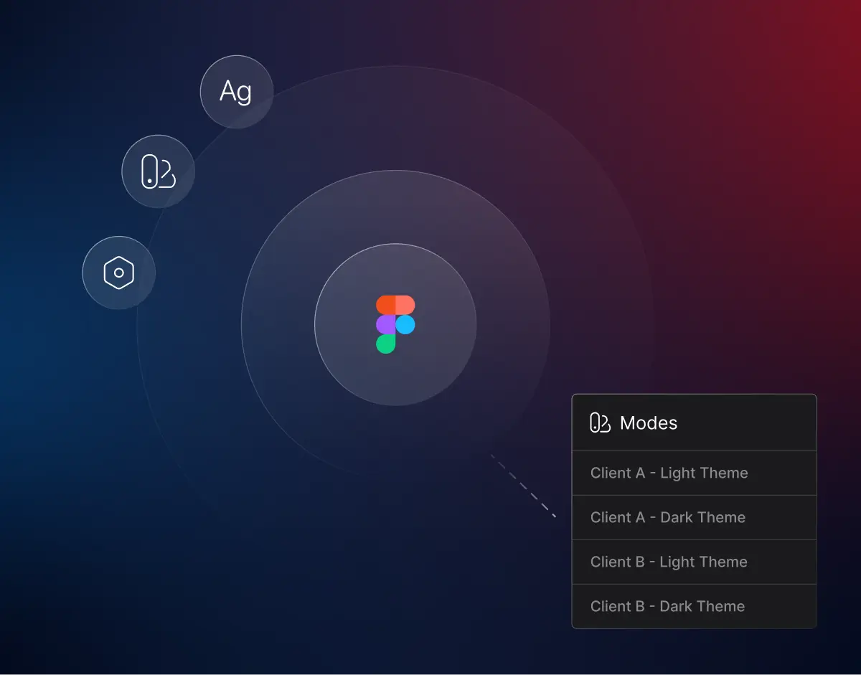This screenshot has height=675, width=861.
Task: Pick Client B - Light Theme mode
Action: click(694, 562)
